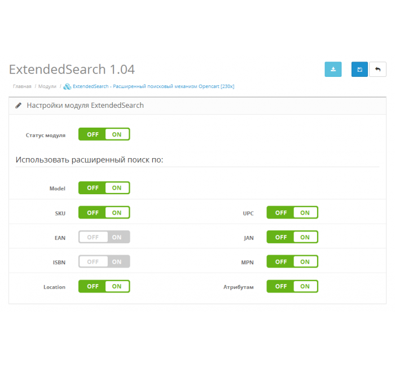The image size is (395, 367).
Task: Click the EAN field label
Action: pyautogui.click(x=60, y=238)
